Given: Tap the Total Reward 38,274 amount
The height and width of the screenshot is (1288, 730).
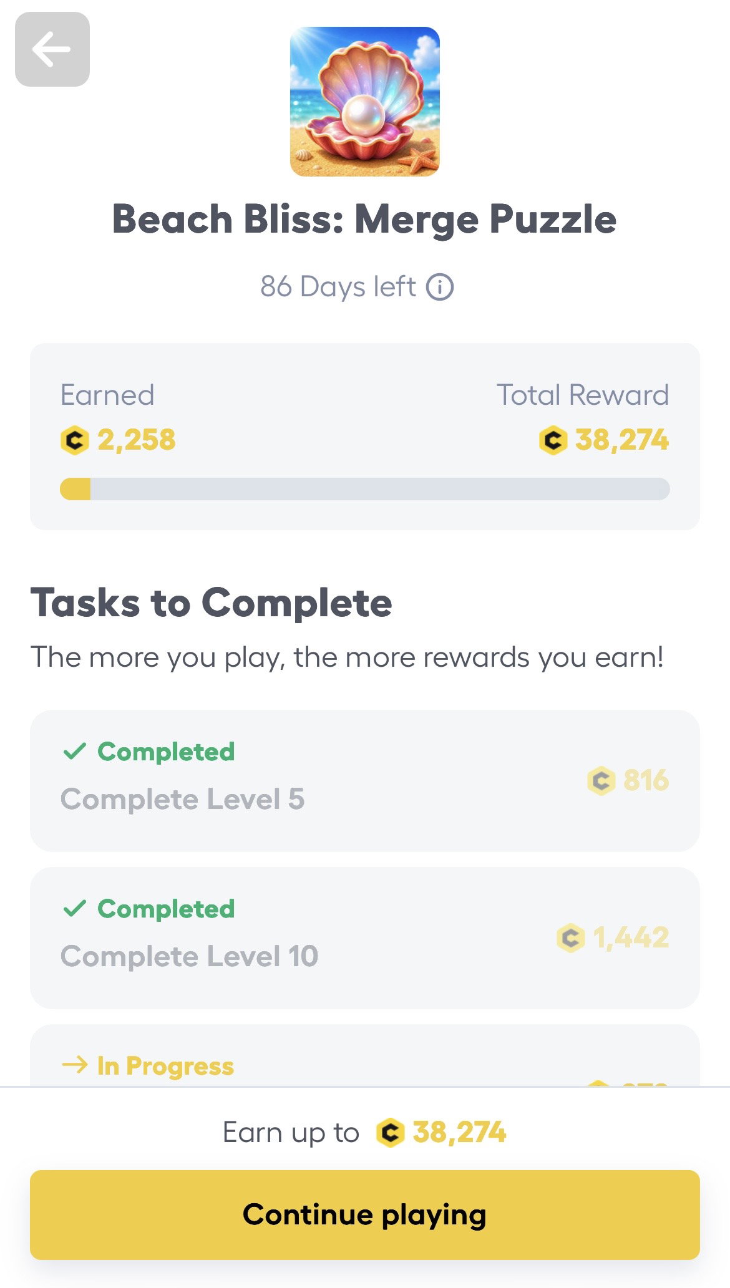Looking at the screenshot, I should click(x=622, y=440).
